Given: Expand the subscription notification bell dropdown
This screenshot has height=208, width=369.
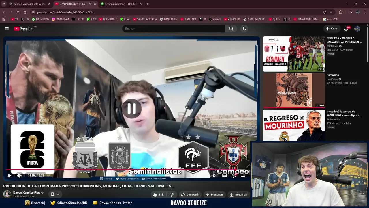Looking at the screenshot, I should click(x=55, y=194).
